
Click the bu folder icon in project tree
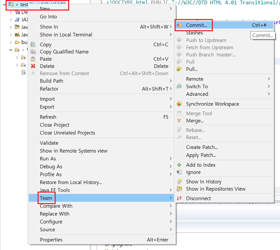pyautogui.click(x=17, y=42)
